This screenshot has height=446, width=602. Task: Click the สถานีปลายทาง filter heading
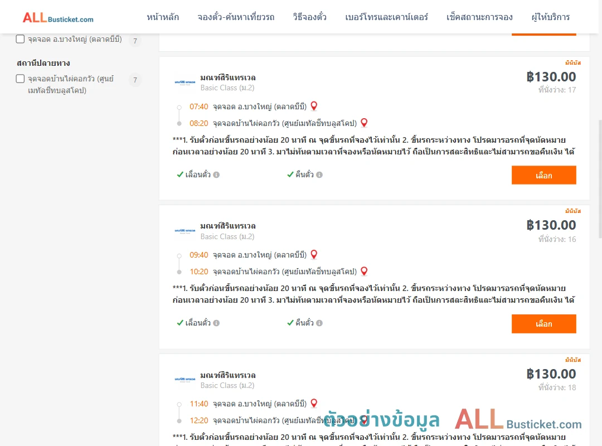[43, 63]
